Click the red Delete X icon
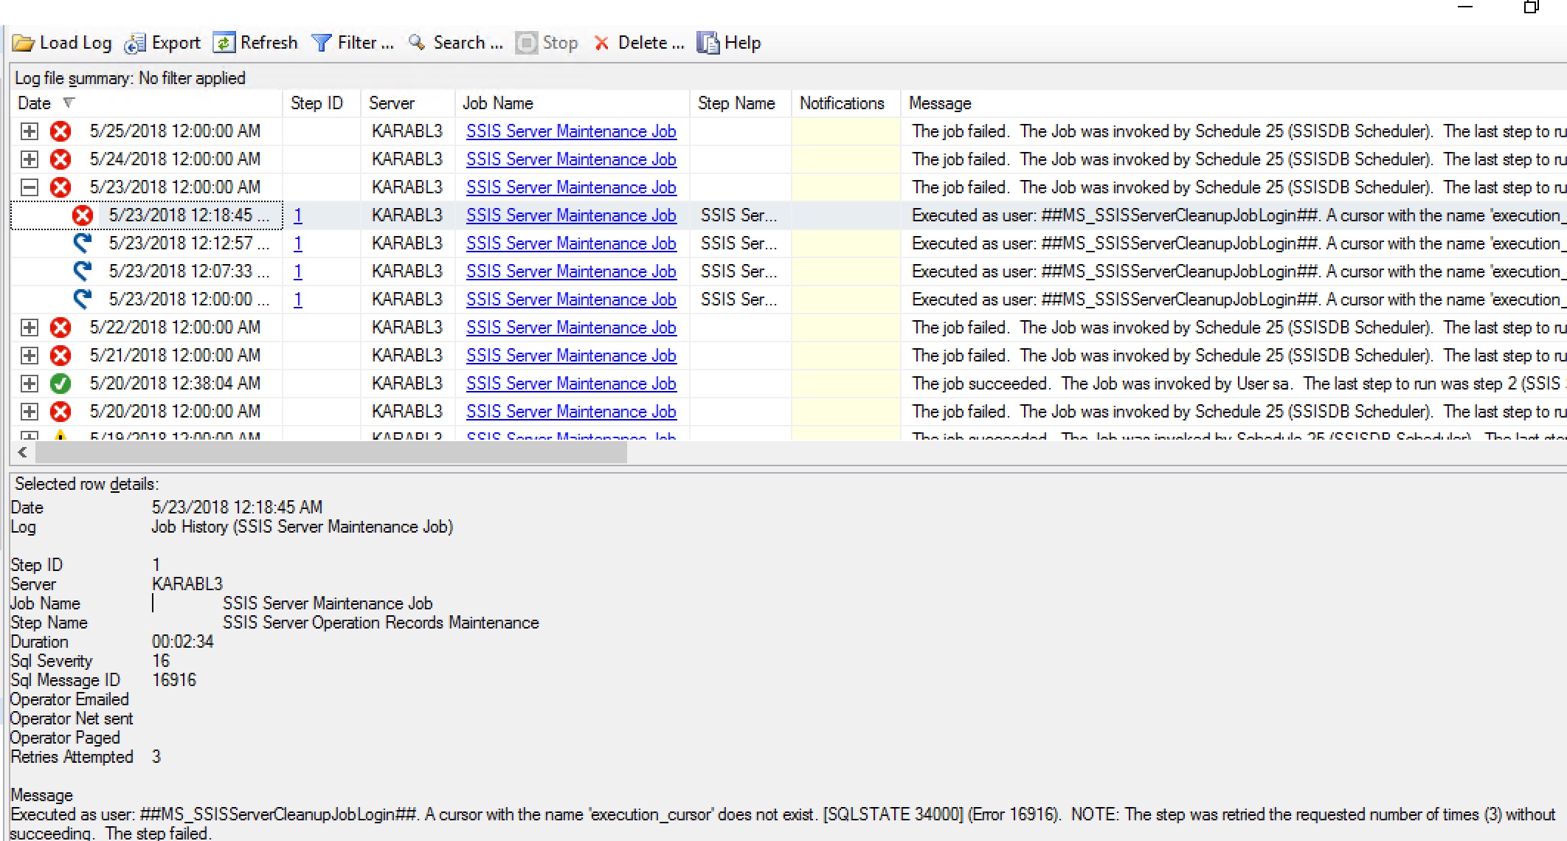The height and width of the screenshot is (841, 1567). (601, 44)
